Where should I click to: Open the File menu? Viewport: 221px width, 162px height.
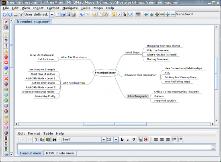click(x=6, y=8)
